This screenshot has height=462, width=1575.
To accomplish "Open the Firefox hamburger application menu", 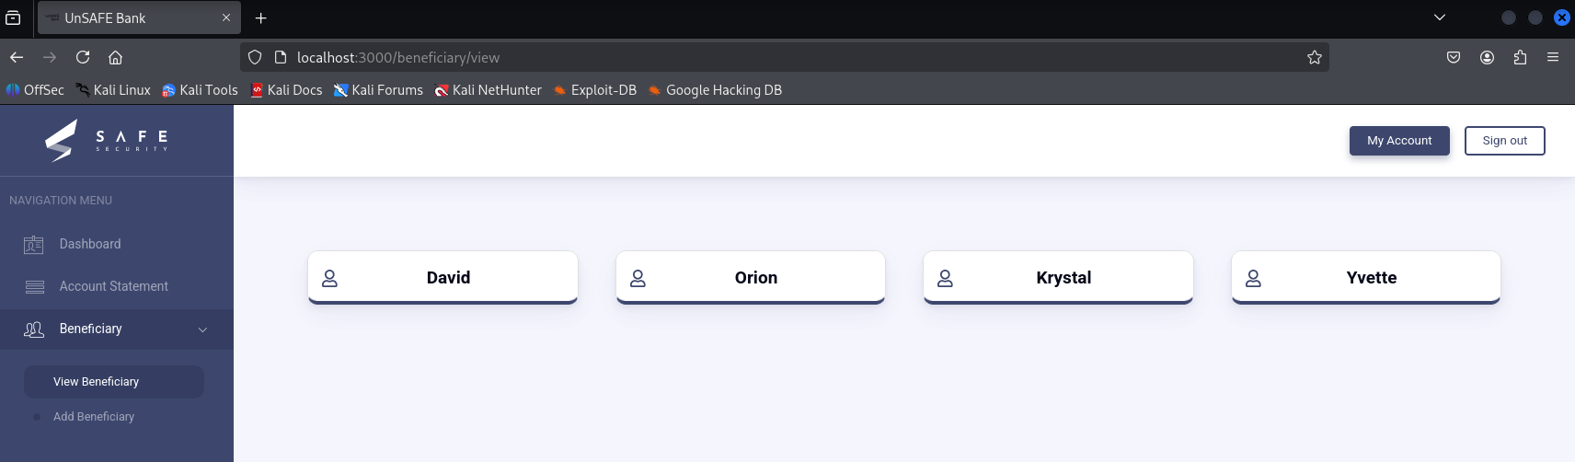I will click(x=1553, y=57).
